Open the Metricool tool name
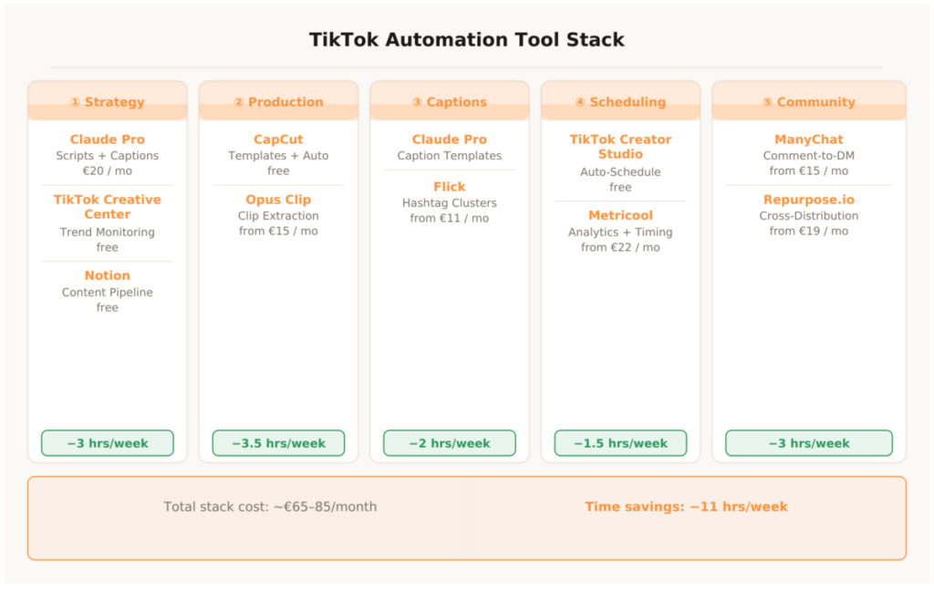 point(620,215)
